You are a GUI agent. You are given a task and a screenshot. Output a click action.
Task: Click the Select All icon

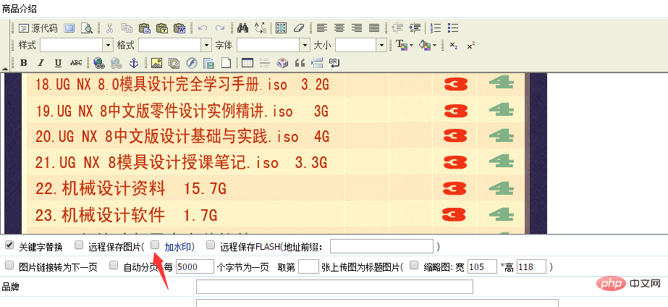(282, 28)
